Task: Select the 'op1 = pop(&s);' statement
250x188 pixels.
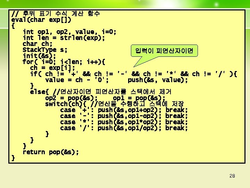Action: [139, 98]
